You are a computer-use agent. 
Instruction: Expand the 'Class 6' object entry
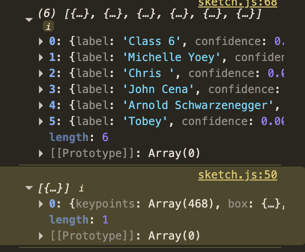coord(41,41)
